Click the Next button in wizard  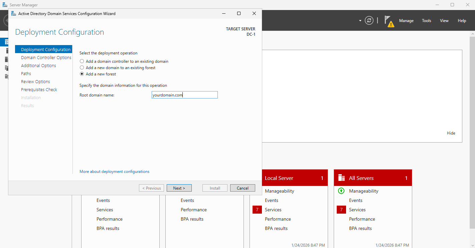(x=179, y=188)
